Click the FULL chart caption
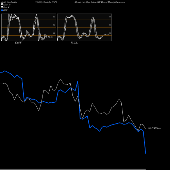Screen dimensions: 170x170 pos(74,43)
